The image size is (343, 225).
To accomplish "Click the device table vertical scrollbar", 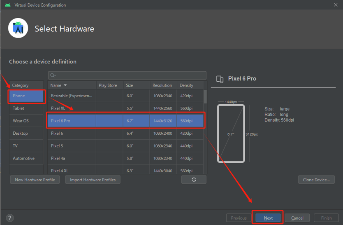I will click(x=205, y=96).
